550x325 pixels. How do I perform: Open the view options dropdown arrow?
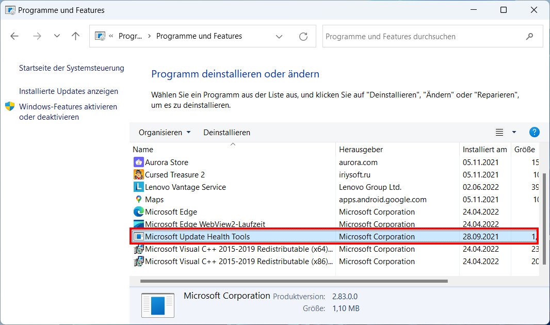tap(514, 132)
